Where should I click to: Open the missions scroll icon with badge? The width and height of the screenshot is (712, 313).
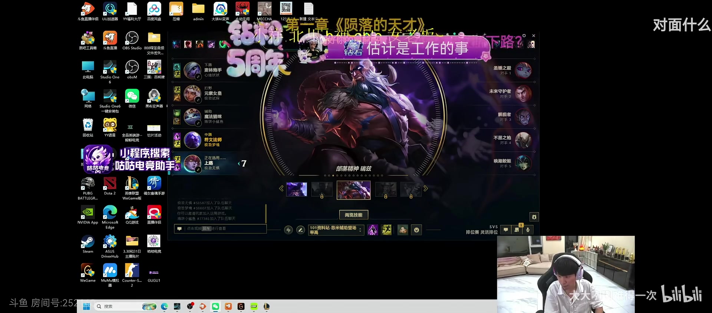(517, 230)
